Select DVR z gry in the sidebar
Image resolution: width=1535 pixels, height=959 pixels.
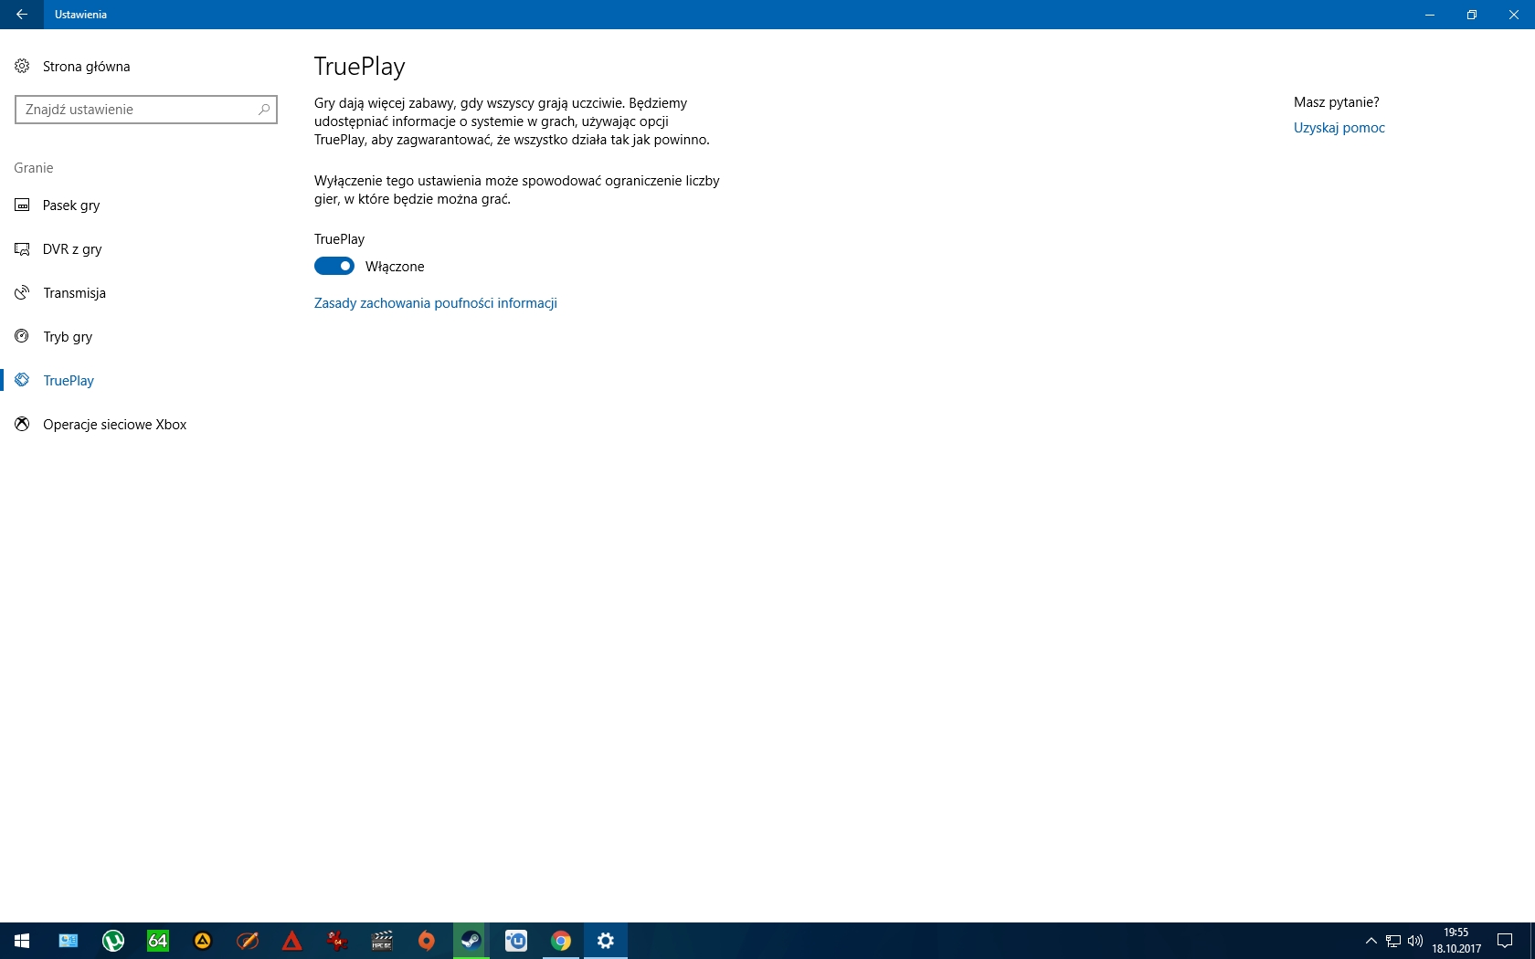pyautogui.click(x=72, y=249)
